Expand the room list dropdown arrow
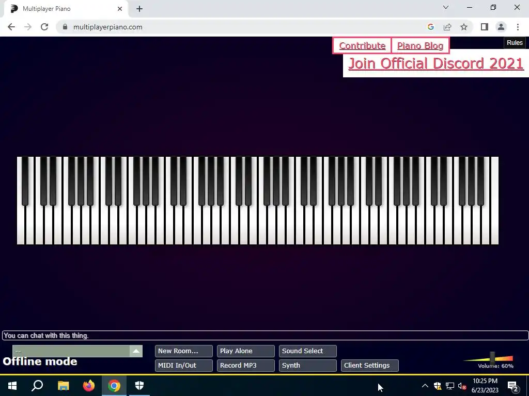Image resolution: width=529 pixels, height=396 pixels. coord(136,351)
